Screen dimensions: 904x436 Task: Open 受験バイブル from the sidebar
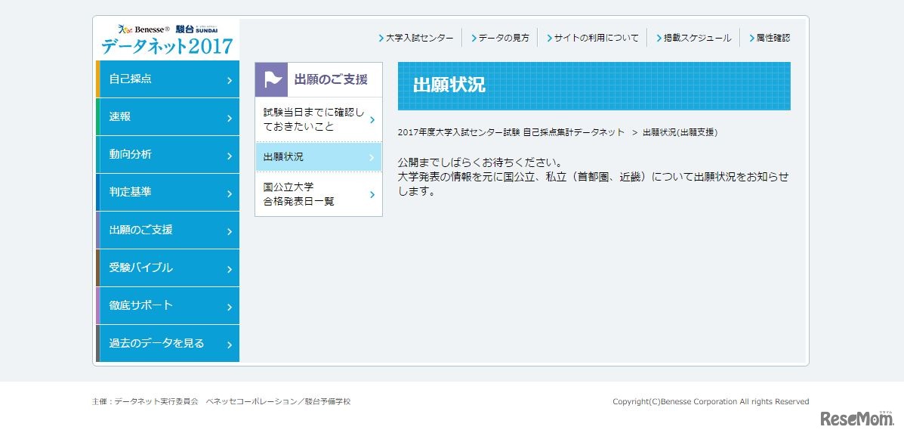pos(168,268)
